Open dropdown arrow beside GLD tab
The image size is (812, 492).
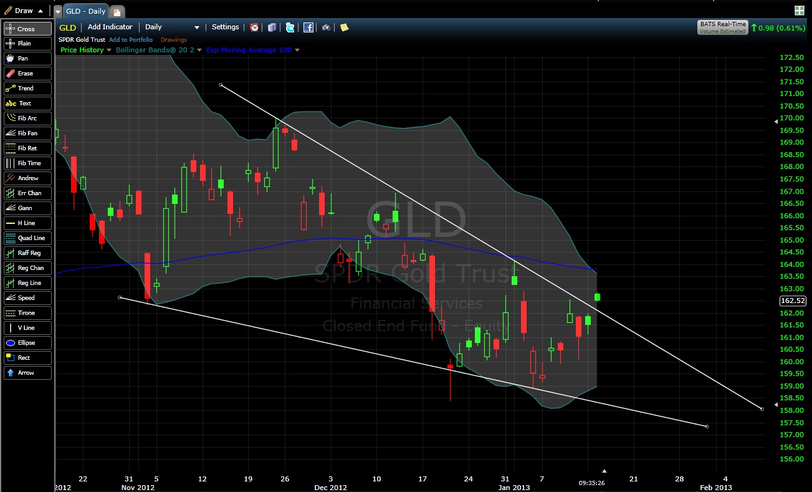point(58,11)
